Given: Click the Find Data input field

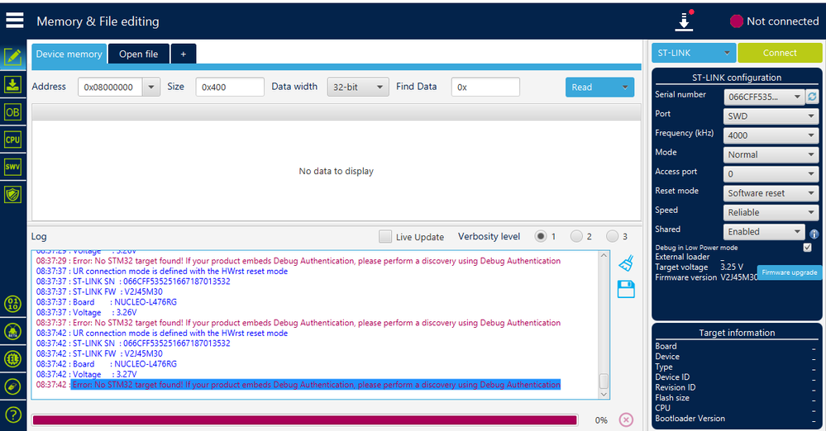Looking at the screenshot, I should [x=485, y=87].
